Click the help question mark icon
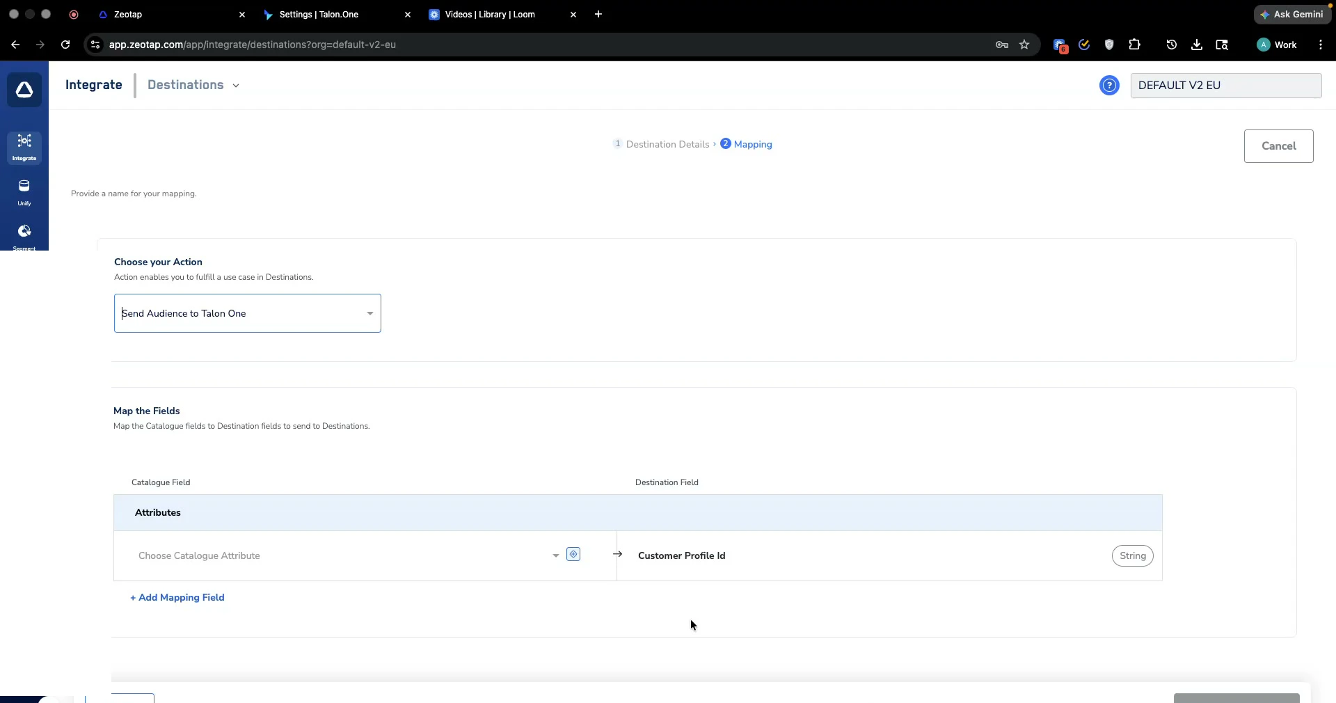 (1109, 86)
